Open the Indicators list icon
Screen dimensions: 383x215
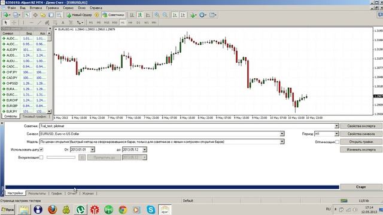click(193, 15)
